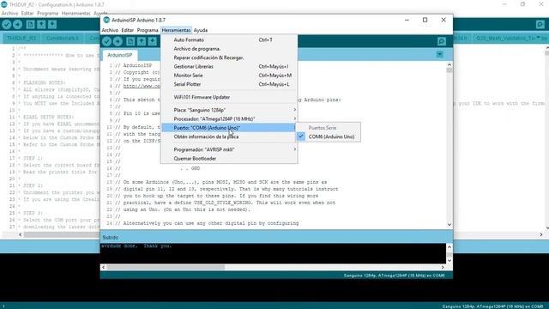Click Save sketch icon in ArduinoISP toolbar
The image size is (549, 309).
[153, 41]
